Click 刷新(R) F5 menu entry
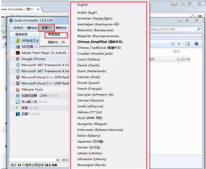 coord(56,42)
